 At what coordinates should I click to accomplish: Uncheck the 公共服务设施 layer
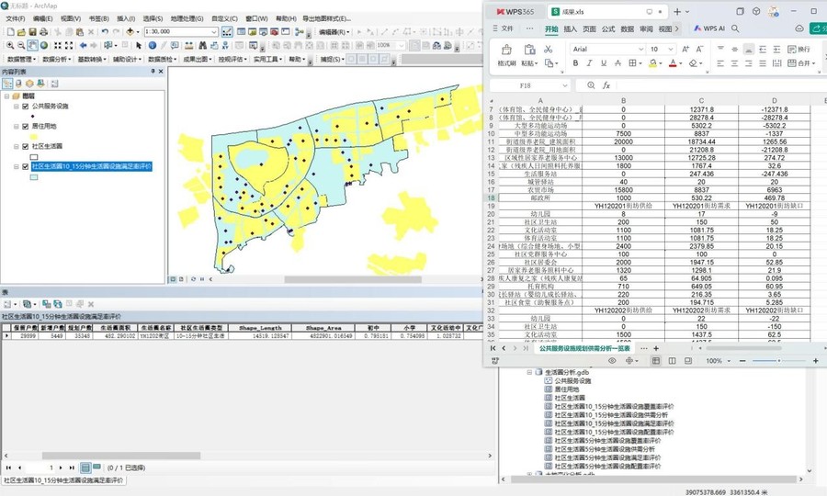26,106
